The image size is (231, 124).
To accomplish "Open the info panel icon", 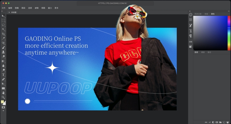I will tap(190, 15).
